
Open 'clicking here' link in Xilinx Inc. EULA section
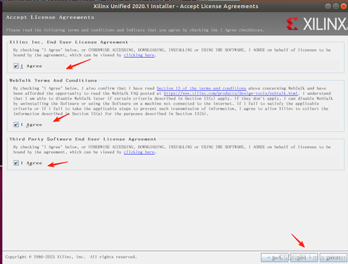tap(139, 55)
